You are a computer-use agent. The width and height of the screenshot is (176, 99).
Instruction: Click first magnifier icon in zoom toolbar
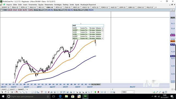click(x=154, y=92)
